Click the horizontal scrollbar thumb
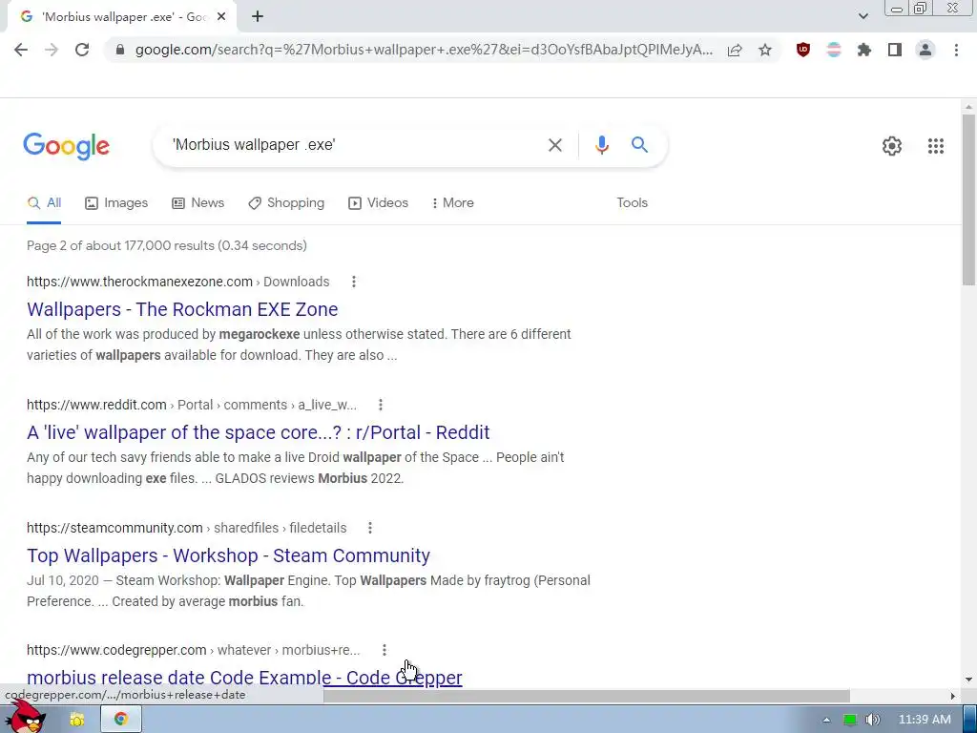The width and height of the screenshot is (977, 733). [x=586, y=696]
